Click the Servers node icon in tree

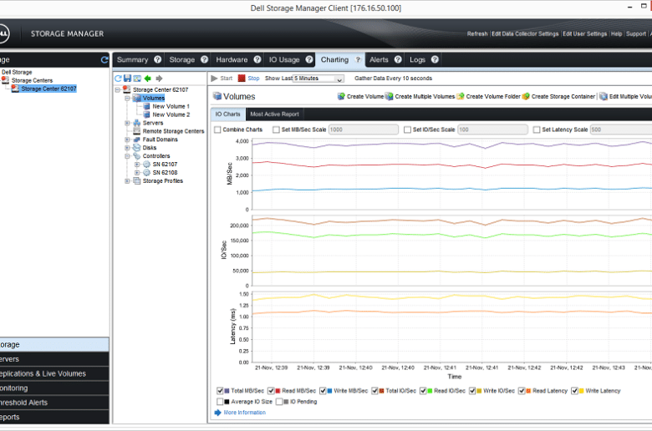137,123
